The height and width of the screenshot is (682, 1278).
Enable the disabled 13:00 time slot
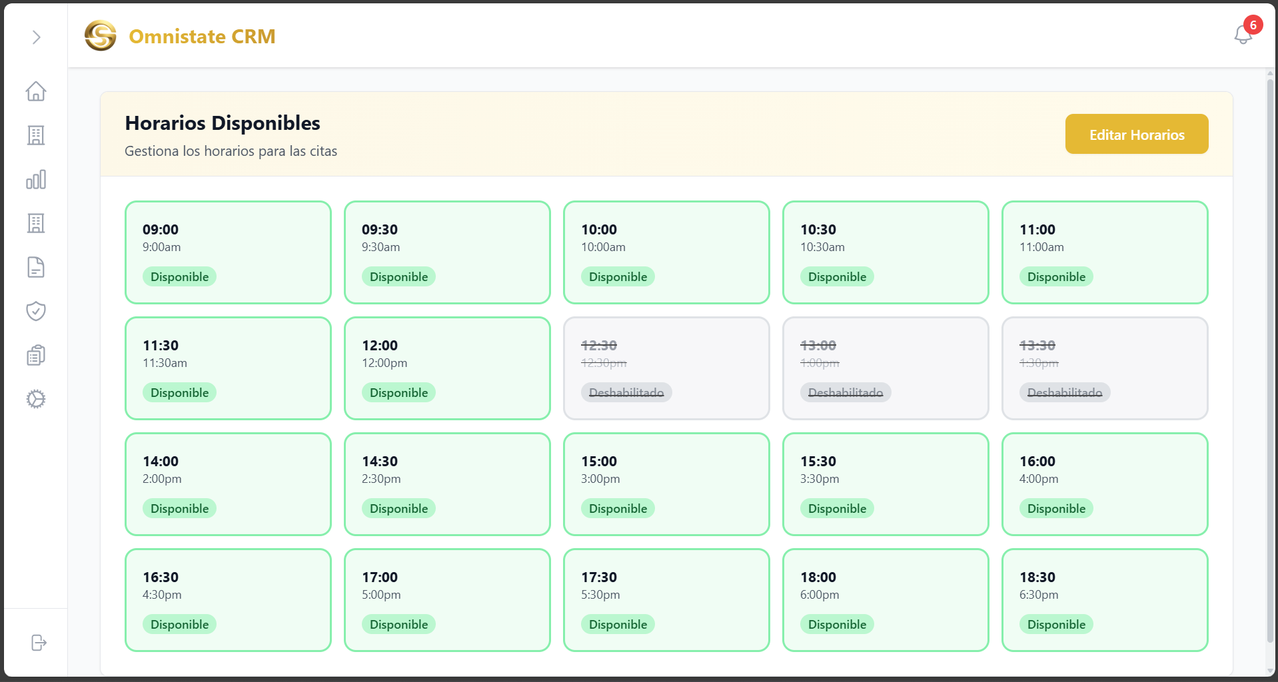[x=886, y=368]
